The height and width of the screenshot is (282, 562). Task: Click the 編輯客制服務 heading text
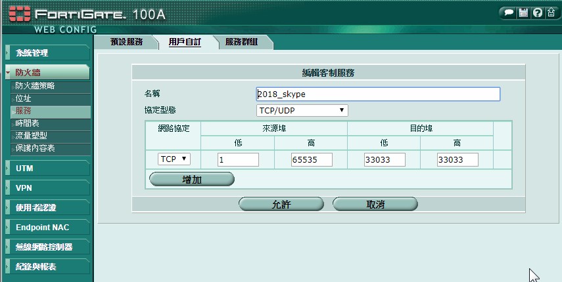[x=328, y=73]
